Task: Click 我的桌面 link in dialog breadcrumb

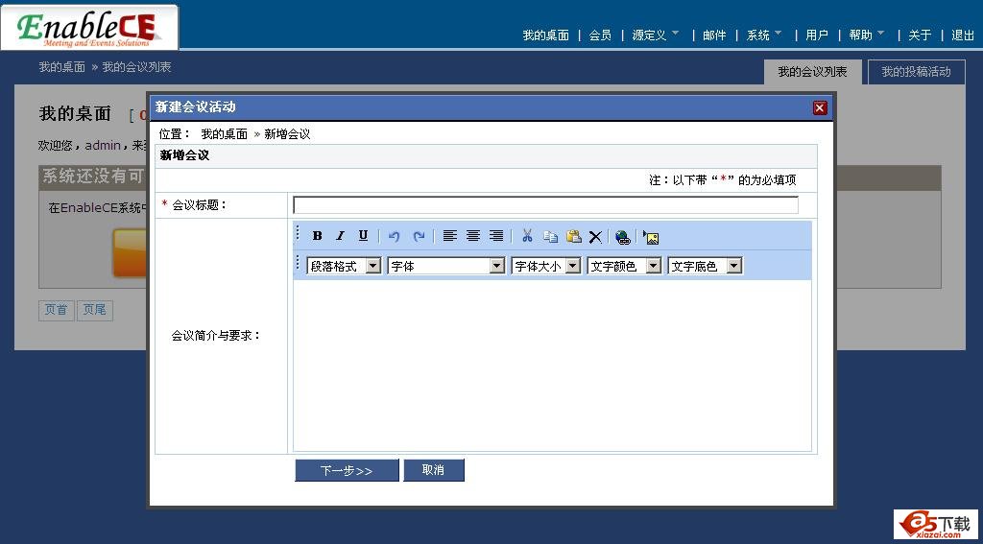Action: point(224,134)
